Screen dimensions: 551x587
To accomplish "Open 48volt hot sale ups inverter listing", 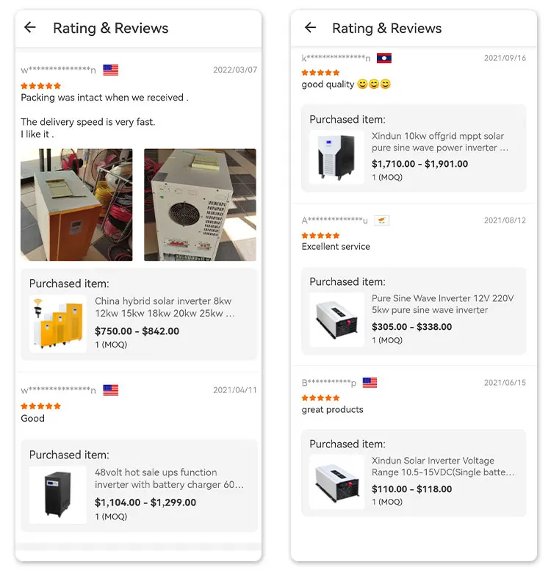I will [x=169, y=478].
